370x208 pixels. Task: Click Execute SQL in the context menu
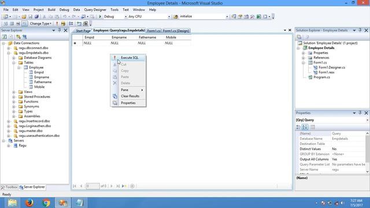tap(128, 58)
